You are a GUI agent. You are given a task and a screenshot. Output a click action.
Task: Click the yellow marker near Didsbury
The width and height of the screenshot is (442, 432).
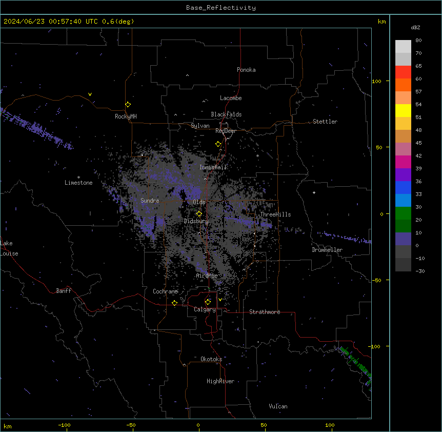(x=199, y=214)
